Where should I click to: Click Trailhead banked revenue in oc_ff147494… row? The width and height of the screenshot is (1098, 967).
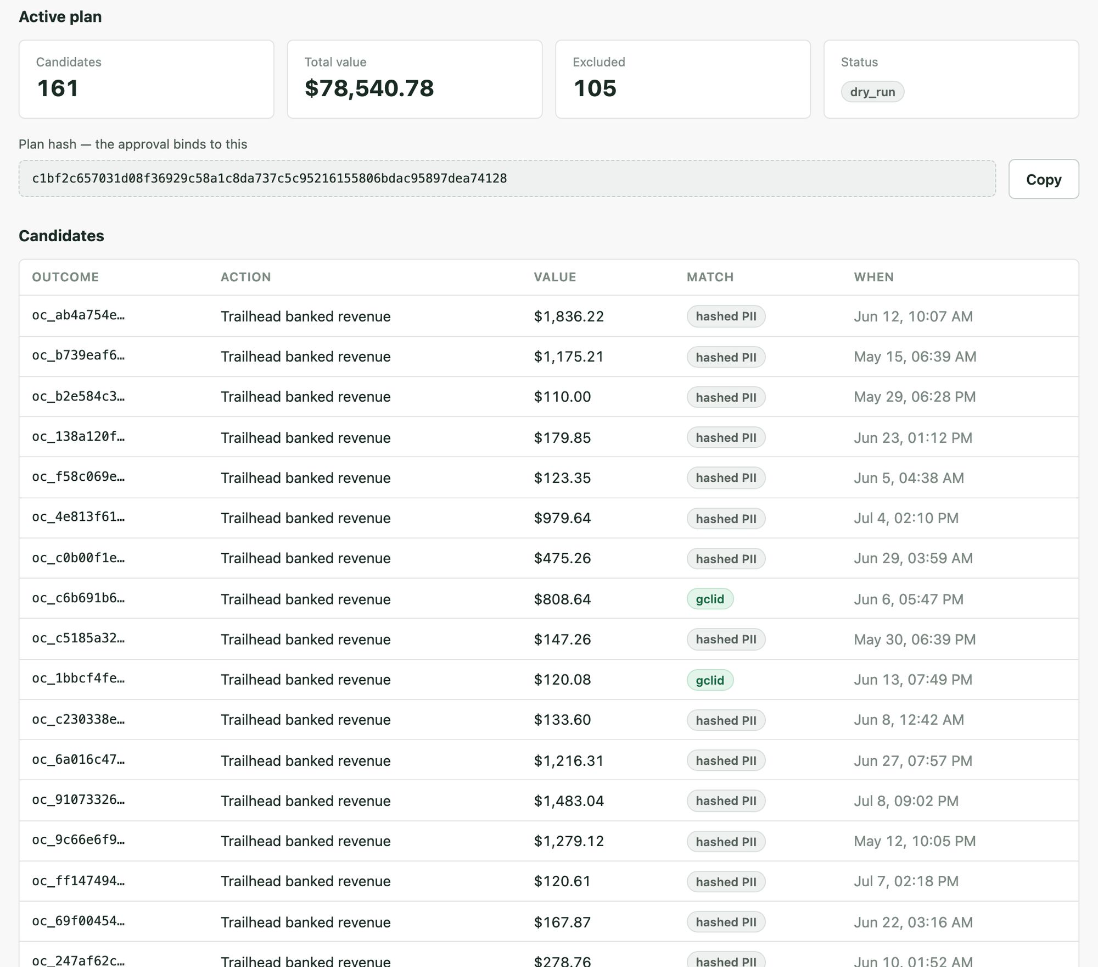tap(306, 881)
